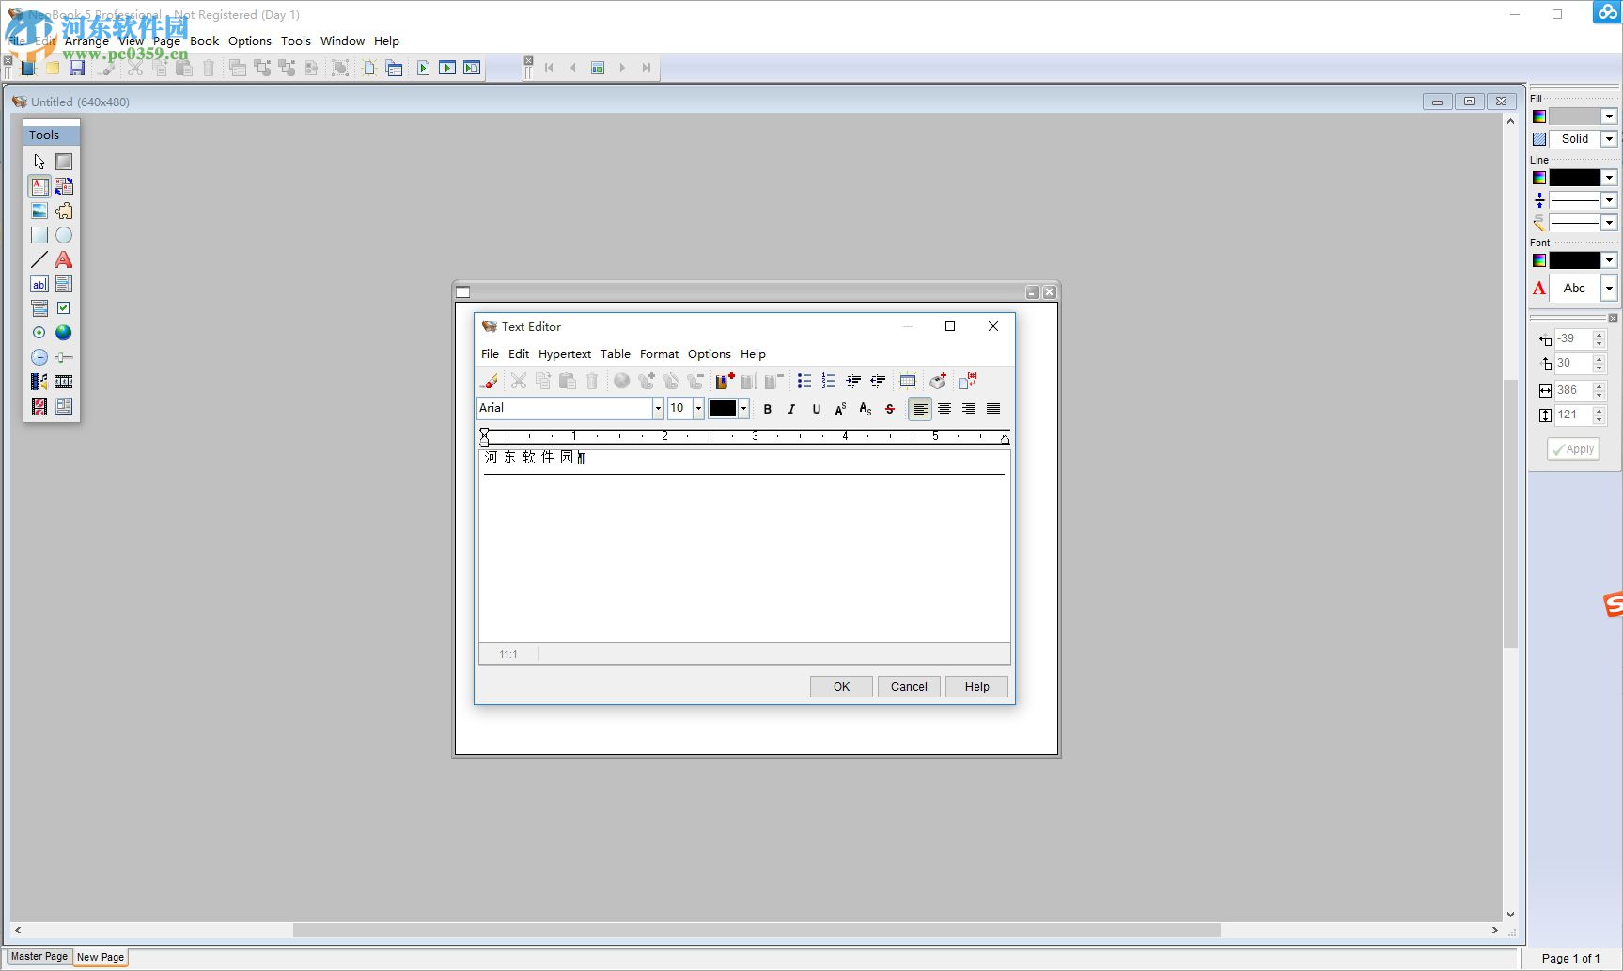Image resolution: width=1623 pixels, height=971 pixels.
Task: Toggle Strikethrough formatting in Text Editor
Action: 890,409
